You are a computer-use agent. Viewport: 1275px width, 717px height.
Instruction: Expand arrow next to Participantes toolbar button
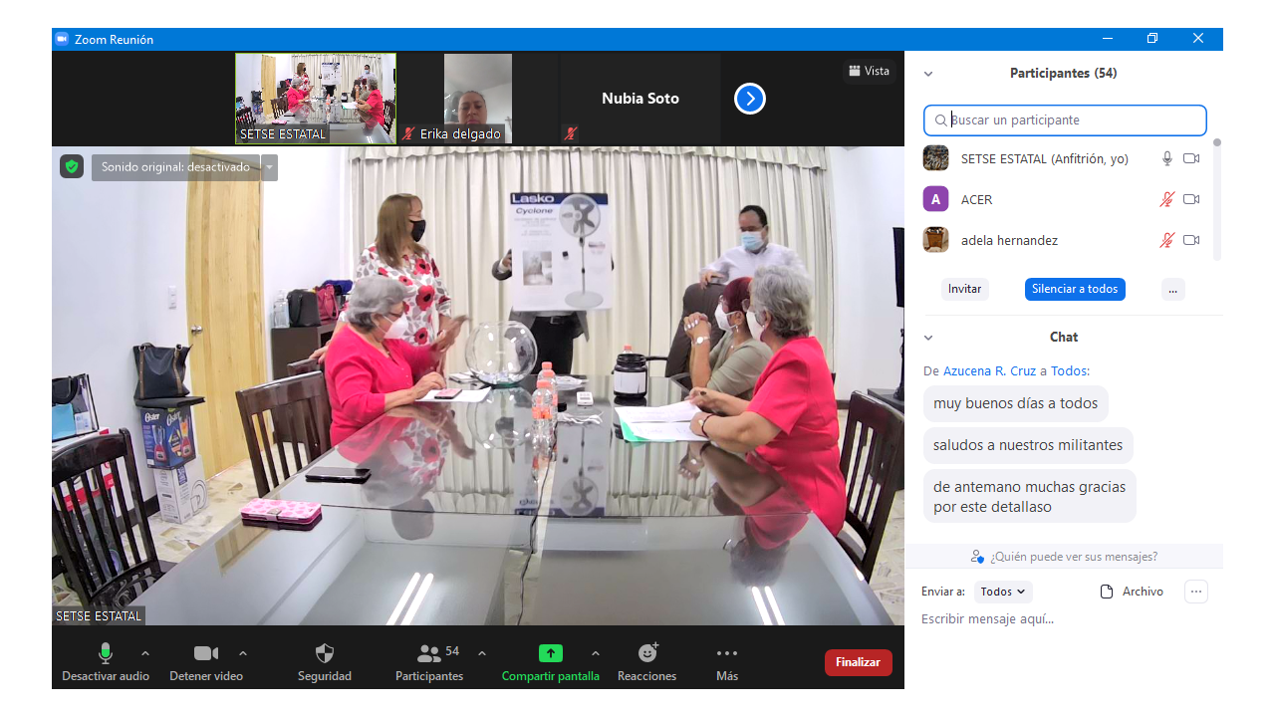pos(482,653)
